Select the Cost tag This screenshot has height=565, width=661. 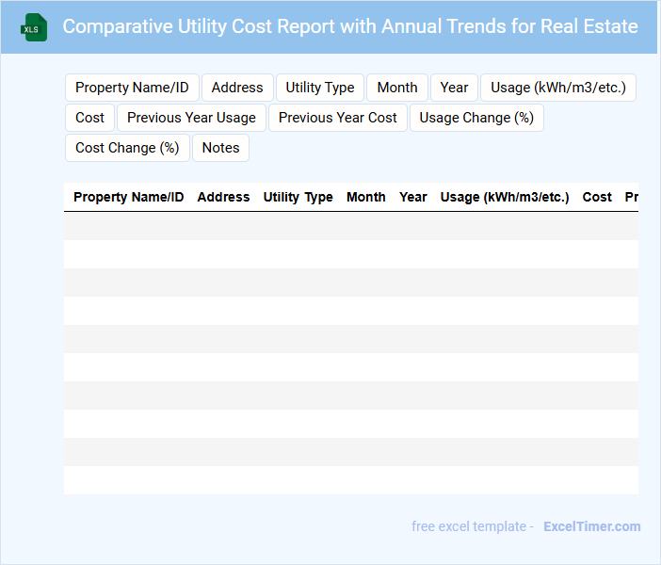pyautogui.click(x=90, y=118)
